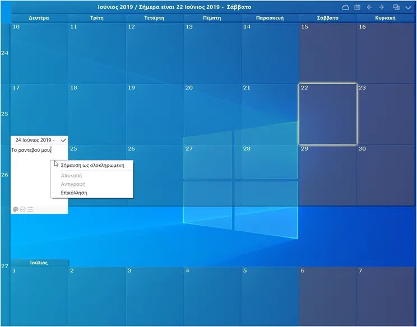This screenshot has height=327, width=417.
Task: Select Sunday cell 23
Action: (386, 114)
